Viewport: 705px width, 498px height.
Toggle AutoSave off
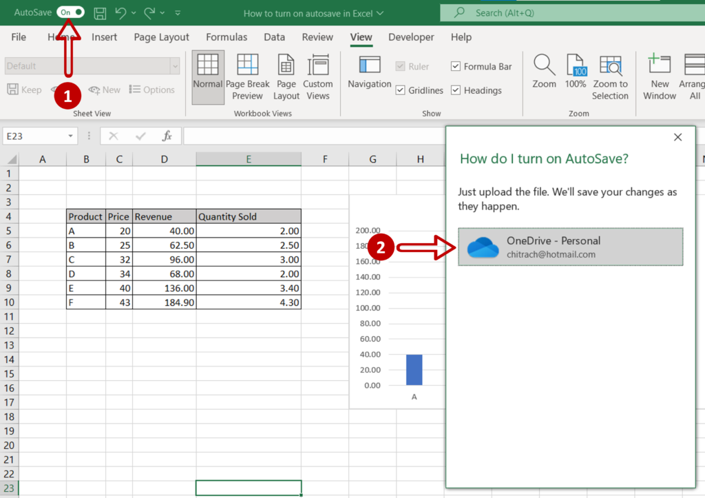pos(69,12)
